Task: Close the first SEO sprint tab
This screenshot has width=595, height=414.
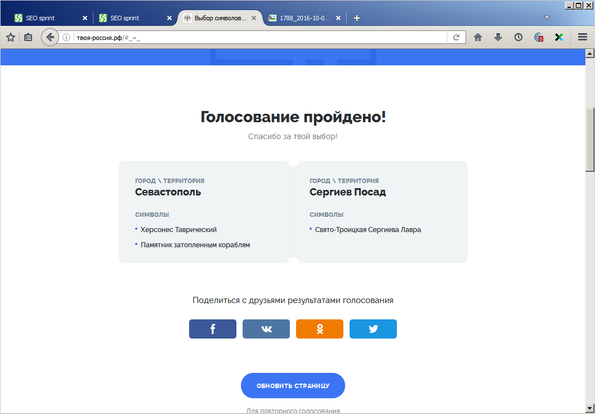Action: (85, 18)
